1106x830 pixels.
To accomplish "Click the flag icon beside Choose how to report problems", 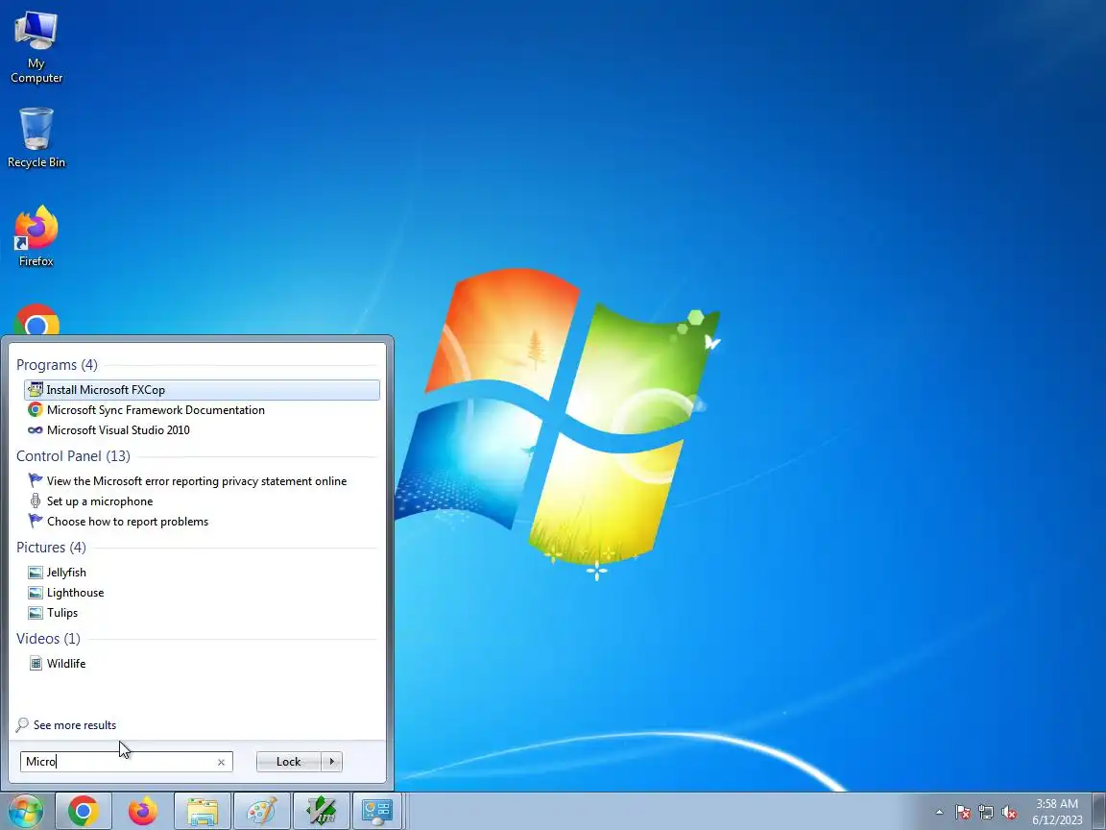I will 36,521.
